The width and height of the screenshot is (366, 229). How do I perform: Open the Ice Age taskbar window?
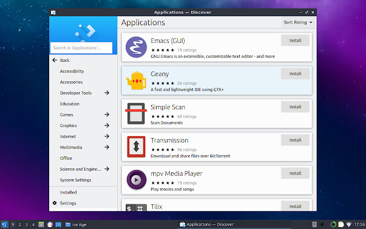76,224
